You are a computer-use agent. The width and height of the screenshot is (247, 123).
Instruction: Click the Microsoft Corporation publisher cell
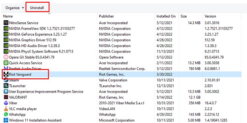click(117, 120)
